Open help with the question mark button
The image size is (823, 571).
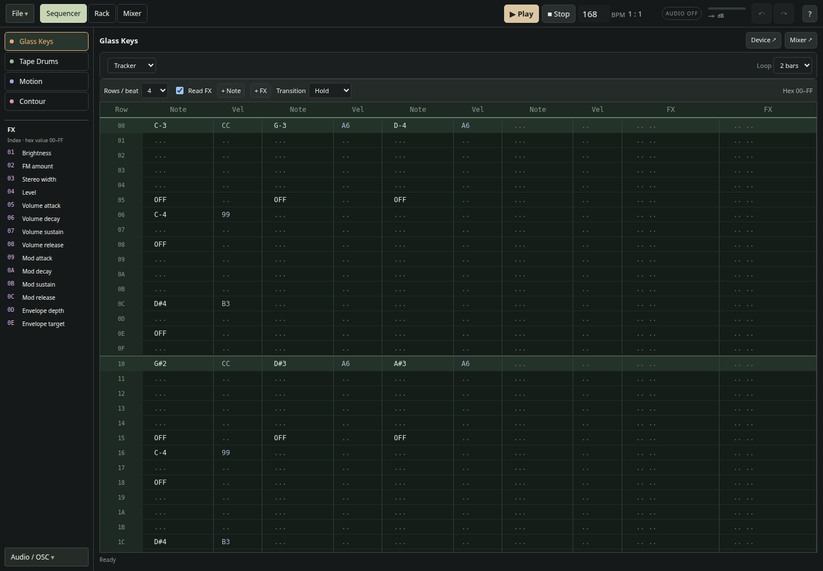click(x=809, y=14)
